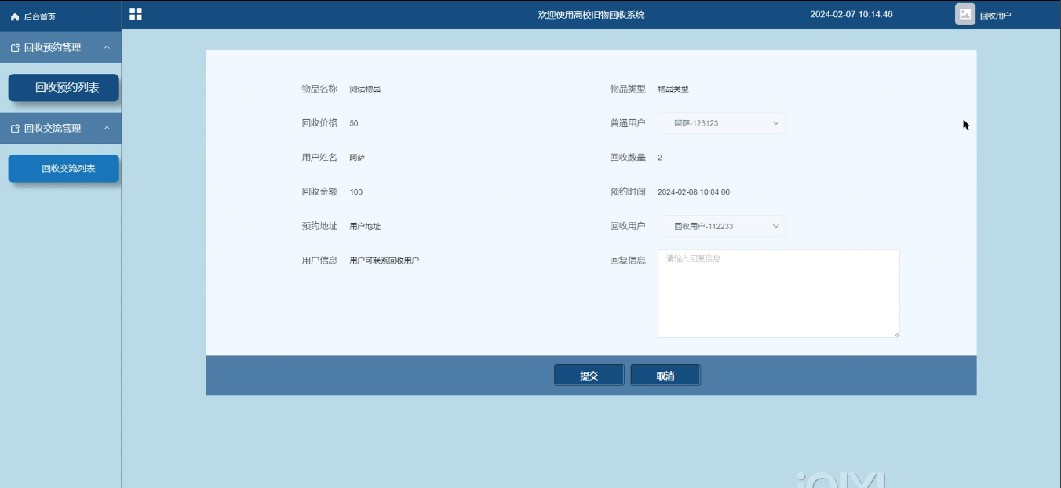Screen dimensions: 1061x488
Task: Click the 物品类型 label
Action: point(628,89)
